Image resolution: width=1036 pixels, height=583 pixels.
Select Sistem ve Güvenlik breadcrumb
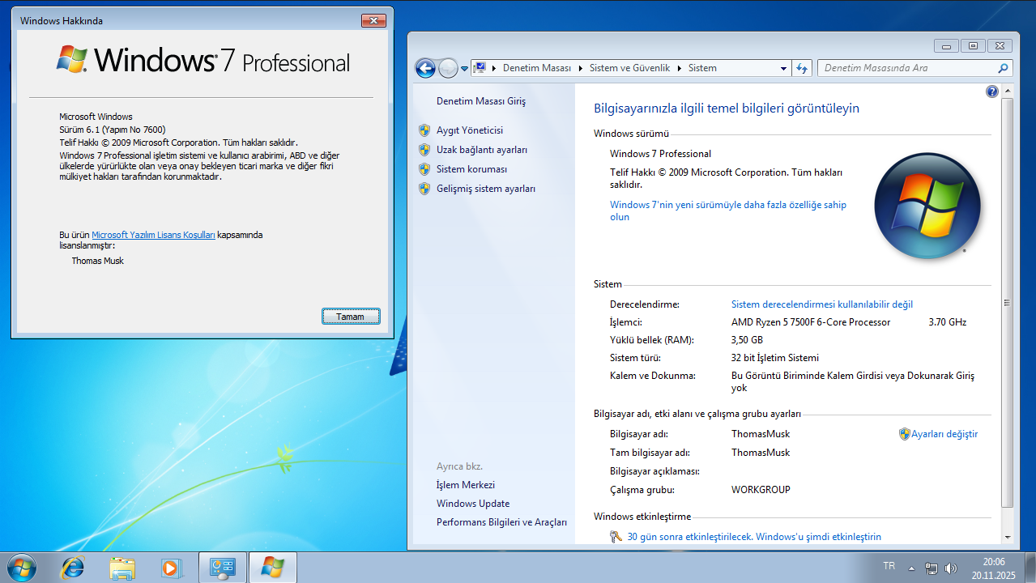(x=629, y=68)
